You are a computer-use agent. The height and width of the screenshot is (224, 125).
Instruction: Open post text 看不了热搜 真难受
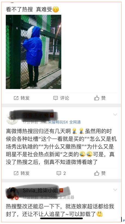click(32, 10)
